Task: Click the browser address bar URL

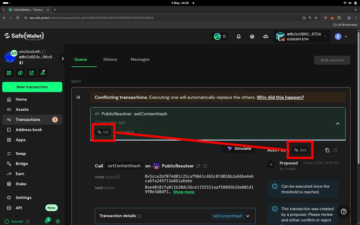Action: tap(91, 18)
